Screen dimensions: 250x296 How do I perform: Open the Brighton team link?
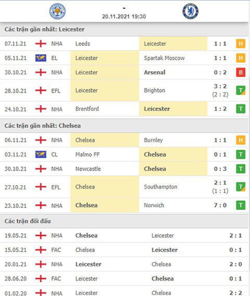(x=154, y=91)
